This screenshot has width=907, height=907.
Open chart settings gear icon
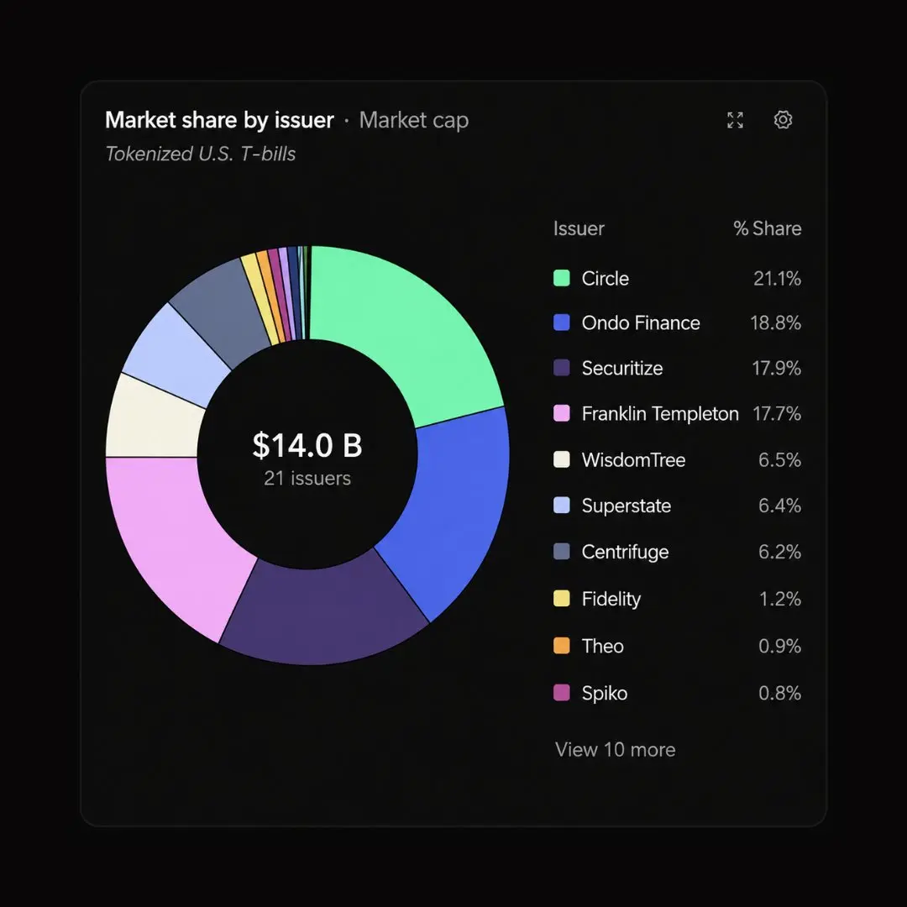point(783,120)
